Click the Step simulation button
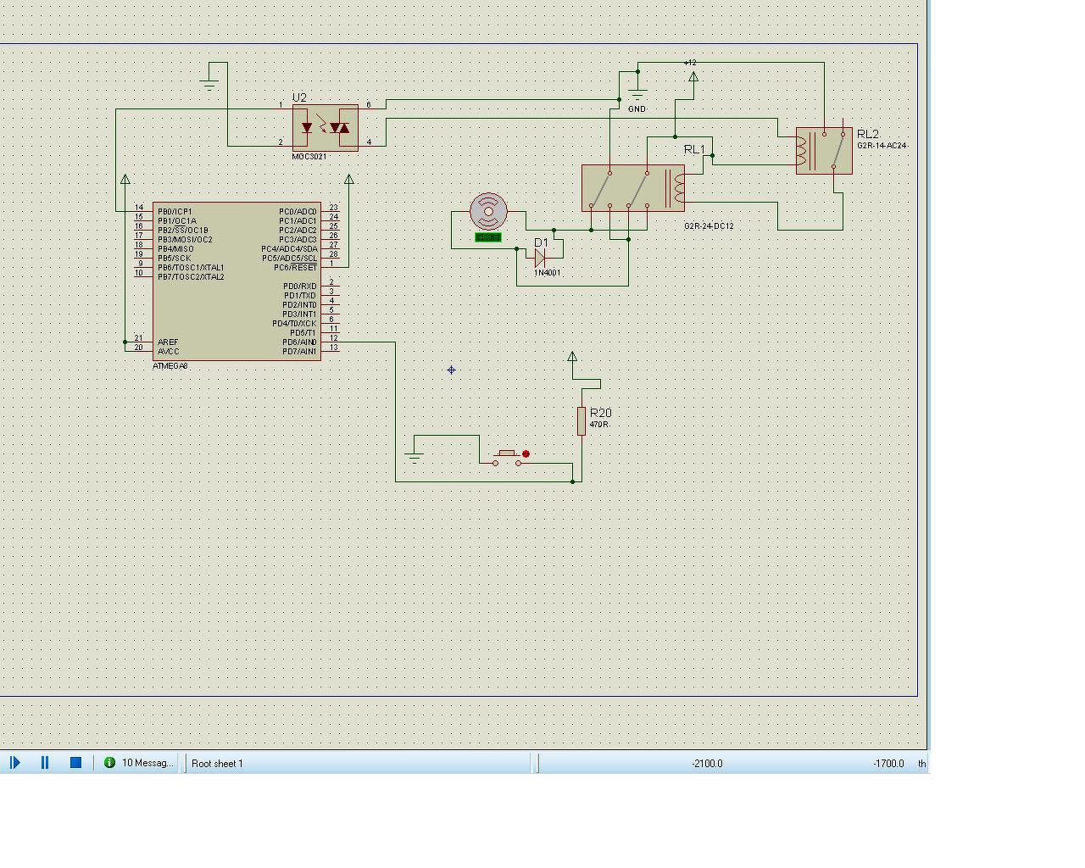1085x868 pixels. click(14, 763)
